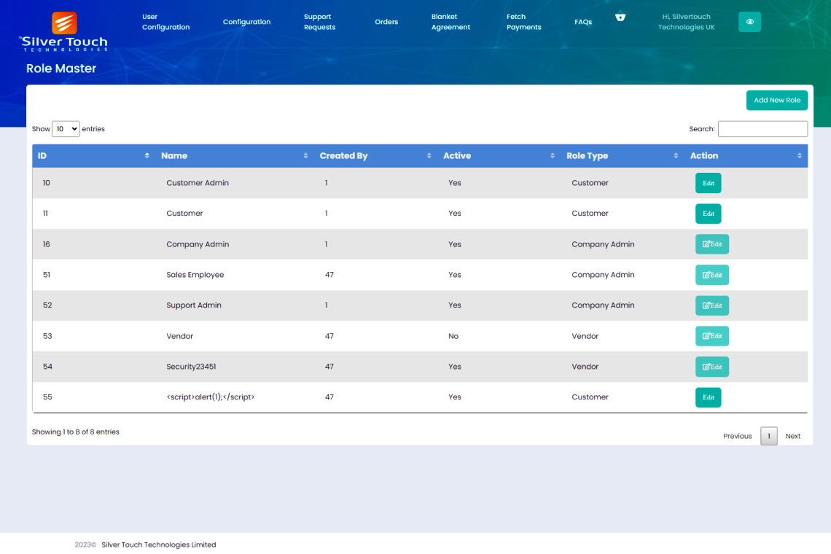831x554 pixels.
Task: Edit the Customer role with ID 11
Action: (708, 214)
